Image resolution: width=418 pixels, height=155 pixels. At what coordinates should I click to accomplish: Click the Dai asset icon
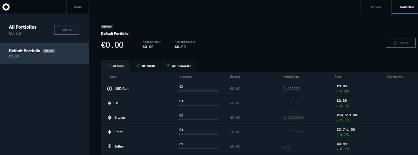tap(109, 103)
